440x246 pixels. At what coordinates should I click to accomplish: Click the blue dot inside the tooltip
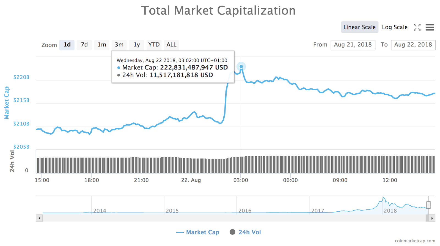118,68
